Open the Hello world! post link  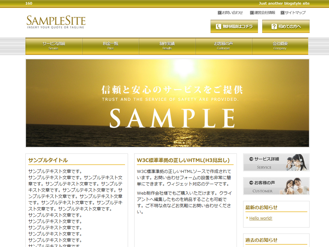261,218
